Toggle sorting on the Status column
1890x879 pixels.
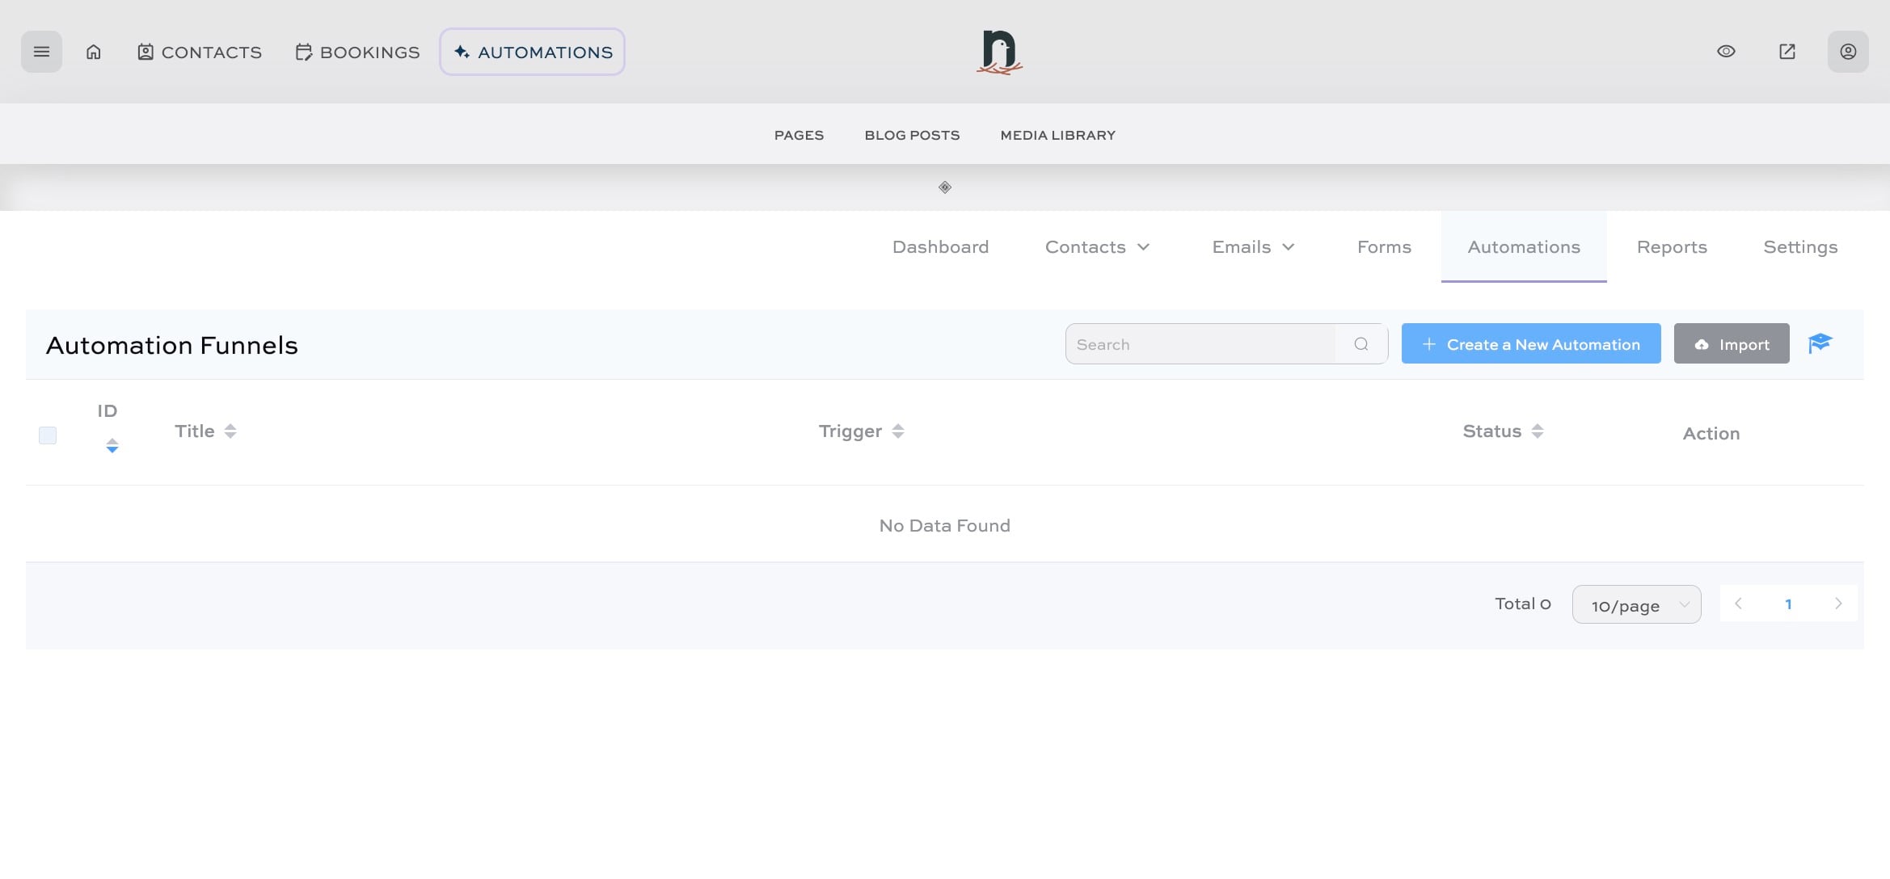tap(1538, 431)
